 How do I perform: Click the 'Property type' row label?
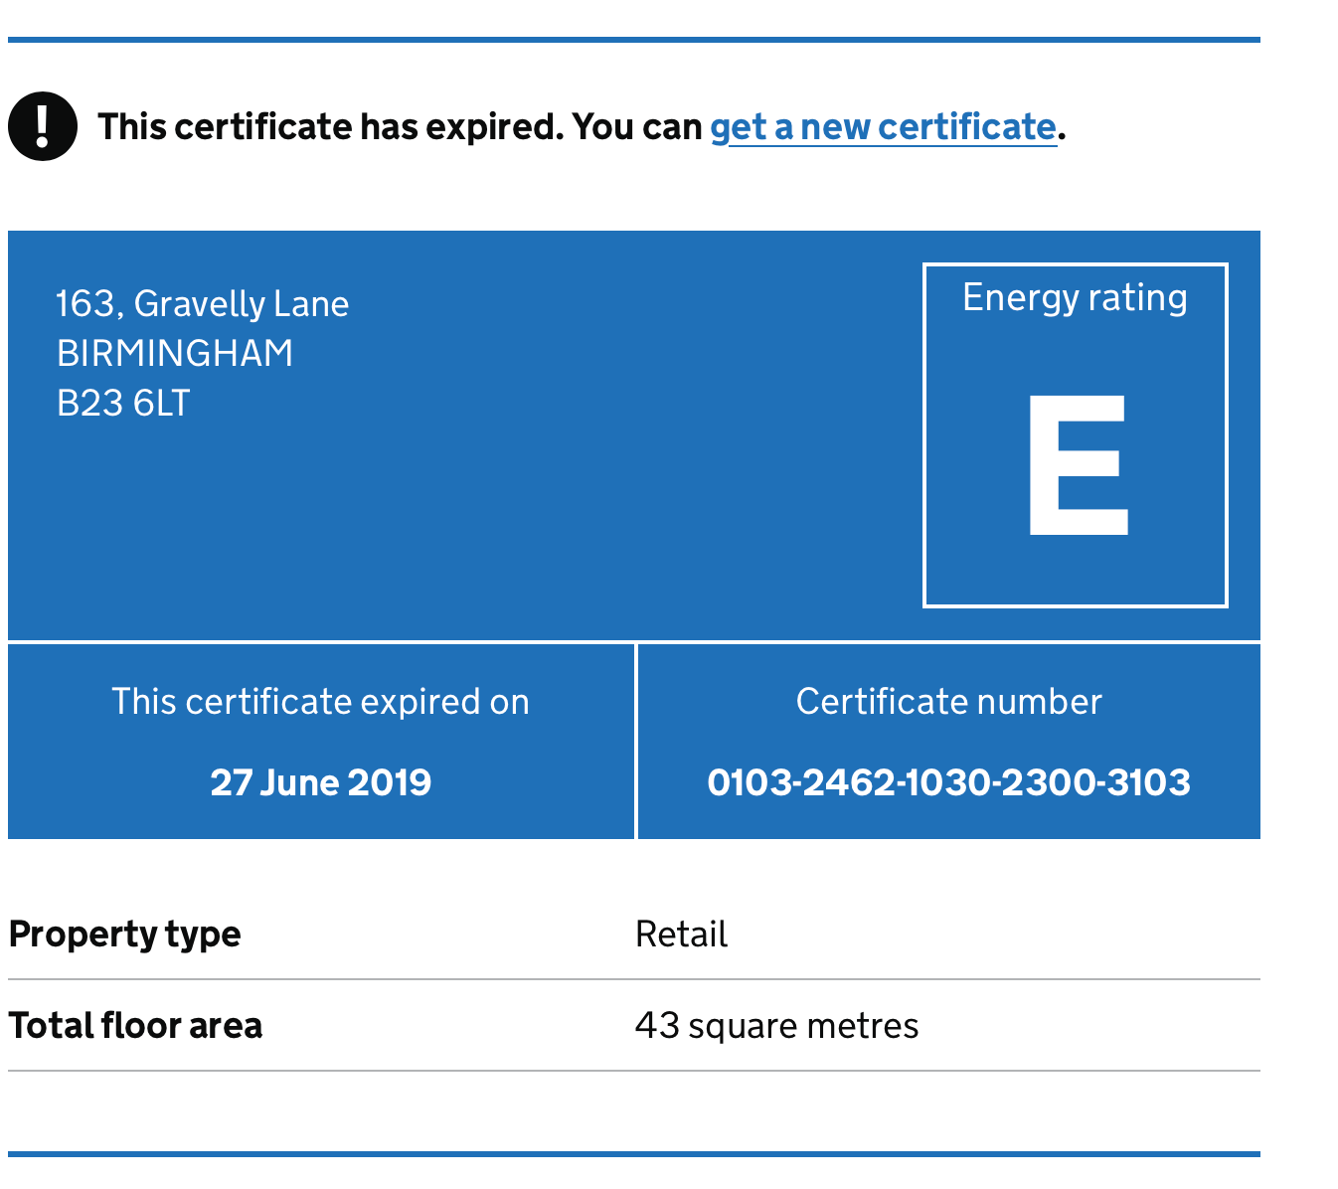(124, 934)
